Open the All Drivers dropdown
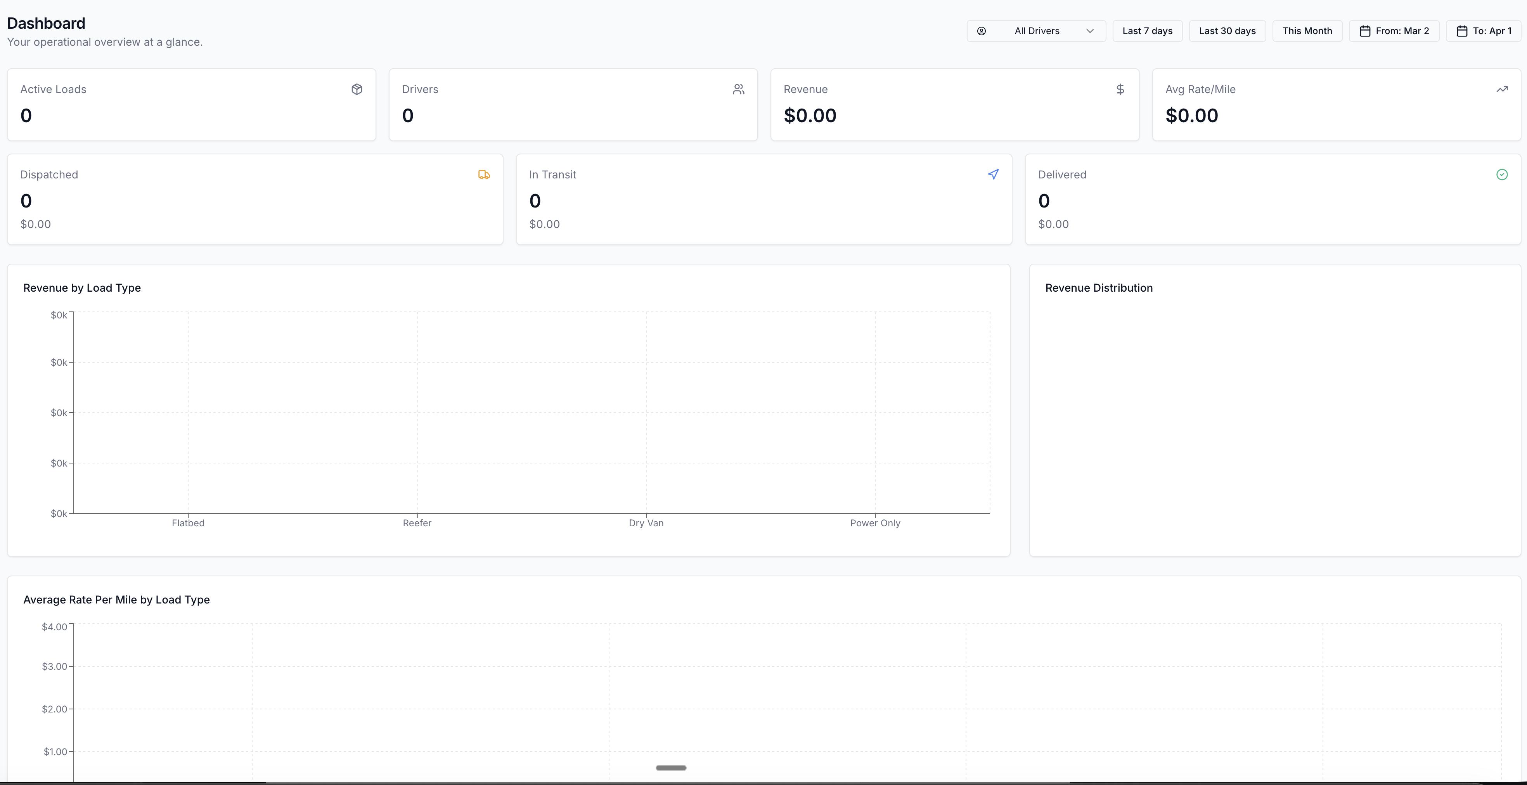Viewport: 1527px width, 785px height. tap(1036, 31)
